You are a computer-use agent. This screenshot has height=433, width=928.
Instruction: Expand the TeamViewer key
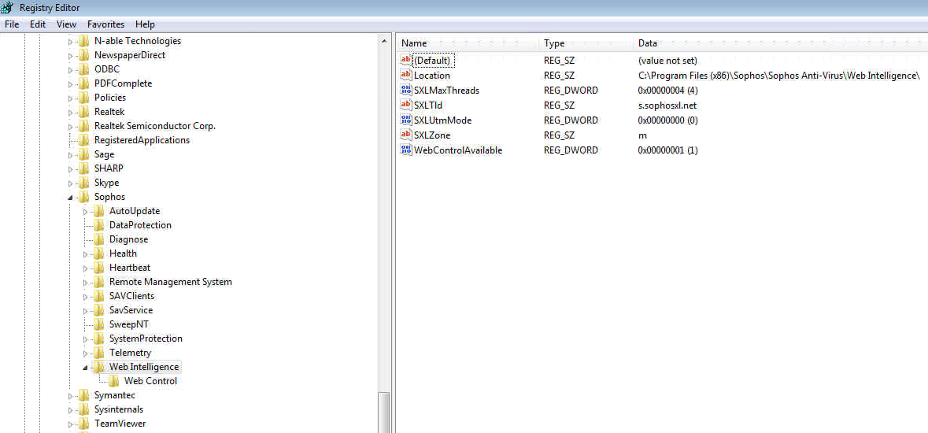70,424
